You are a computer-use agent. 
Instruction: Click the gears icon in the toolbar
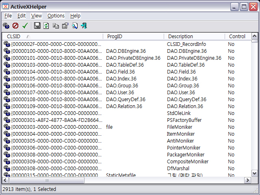pos(6,26)
